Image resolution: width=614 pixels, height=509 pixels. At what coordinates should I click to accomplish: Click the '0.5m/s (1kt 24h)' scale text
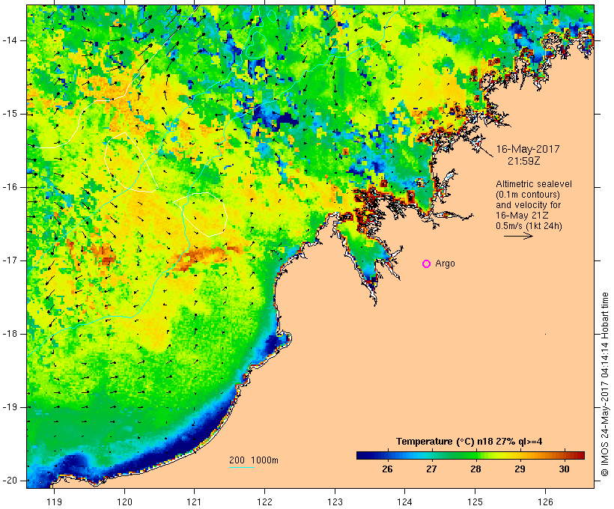[x=529, y=226]
